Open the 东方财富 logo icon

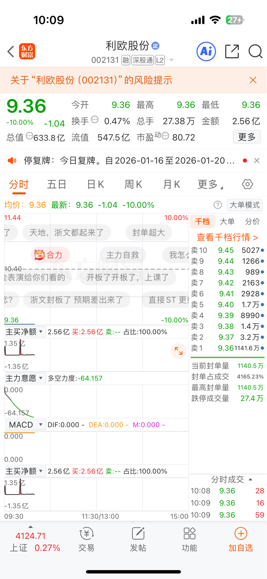coord(27,51)
